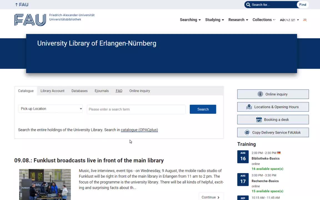Click the Copy Delivery Service FAUdok @ icon

pyautogui.click(x=247, y=132)
